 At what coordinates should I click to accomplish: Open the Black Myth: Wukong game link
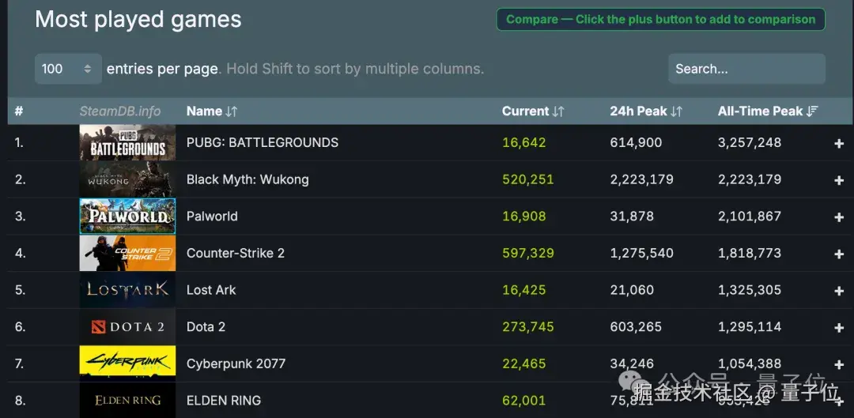point(248,179)
